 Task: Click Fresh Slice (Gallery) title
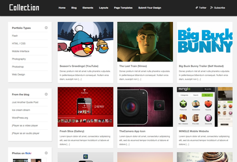click(72, 131)
